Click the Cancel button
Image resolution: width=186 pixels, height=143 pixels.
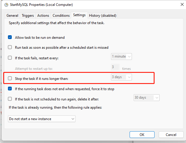[171, 135]
